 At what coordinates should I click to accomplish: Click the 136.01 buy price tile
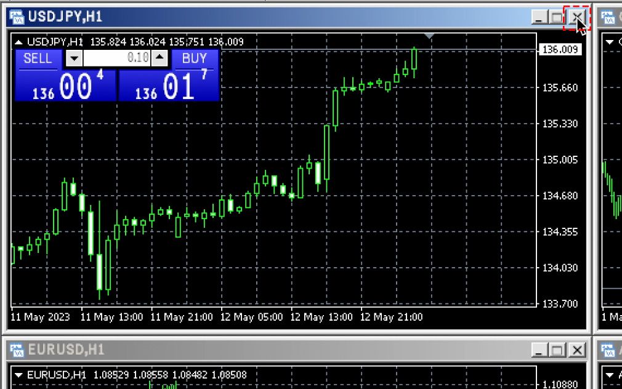click(169, 86)
